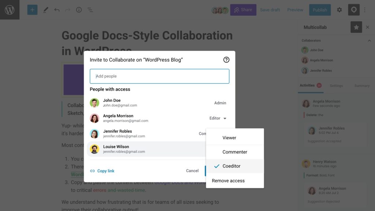Open document details info icon
The image size is (375, 211).
(x=79, y=10)
